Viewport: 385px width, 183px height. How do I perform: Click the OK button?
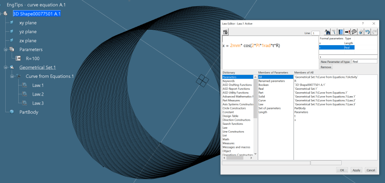click(342, 170)
